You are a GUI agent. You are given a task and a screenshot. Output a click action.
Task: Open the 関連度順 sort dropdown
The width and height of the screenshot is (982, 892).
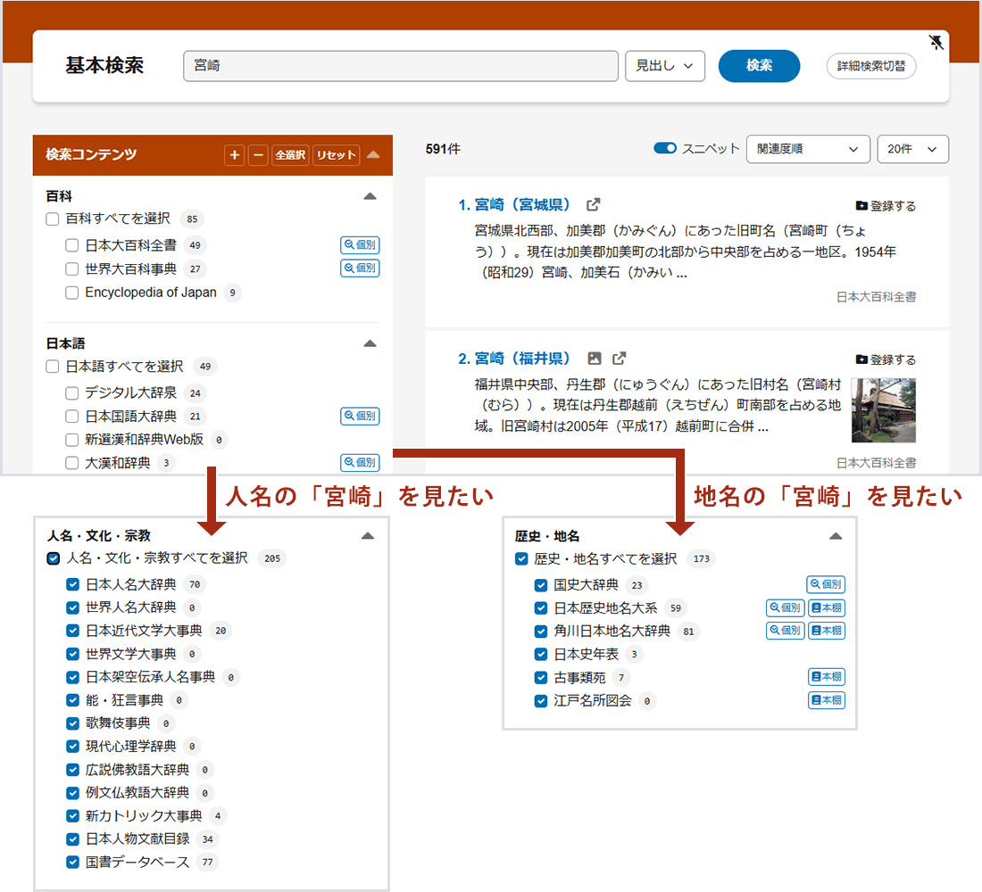(808, 149)
